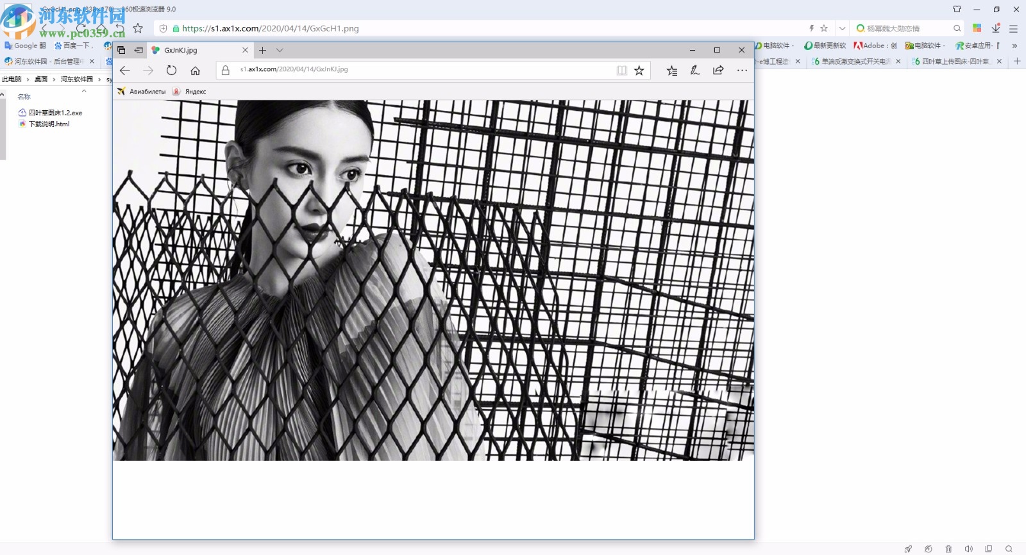Select file 下载说明.html
The image size is (1026, 555).
[44, 124]
